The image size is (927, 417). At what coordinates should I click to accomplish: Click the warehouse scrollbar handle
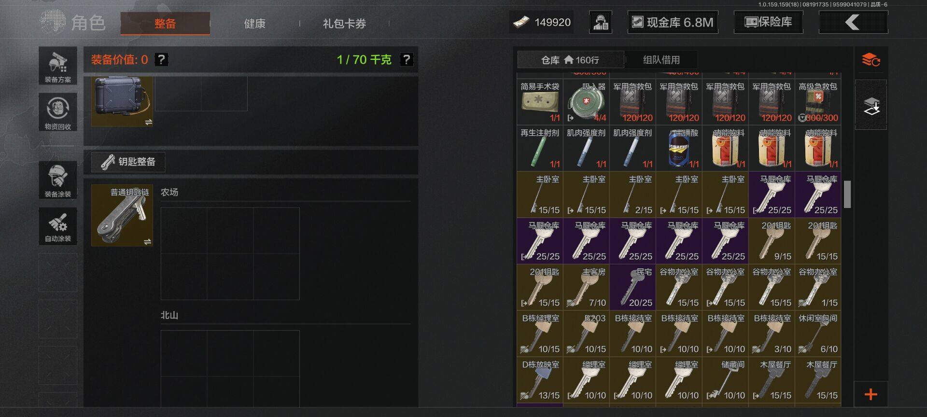[x=847, y=195]
